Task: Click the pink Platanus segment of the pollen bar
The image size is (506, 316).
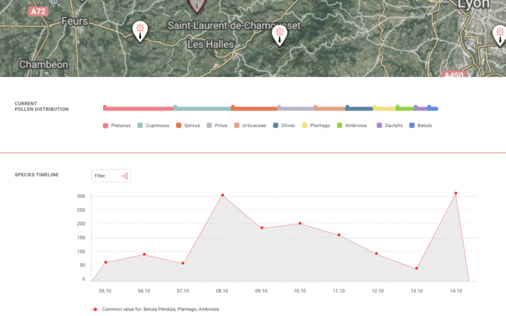Action: 139,109
